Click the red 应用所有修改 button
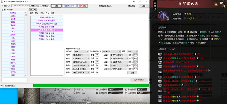 click(139, 80)
